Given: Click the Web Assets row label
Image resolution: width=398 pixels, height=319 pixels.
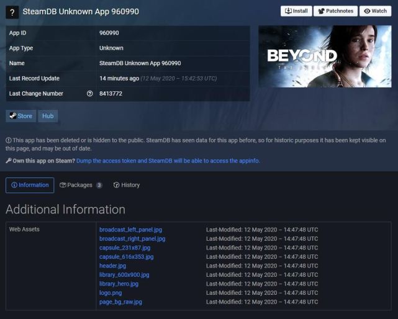Looking at the screenshot, I should pyautogui.click(x=24, y=230).
